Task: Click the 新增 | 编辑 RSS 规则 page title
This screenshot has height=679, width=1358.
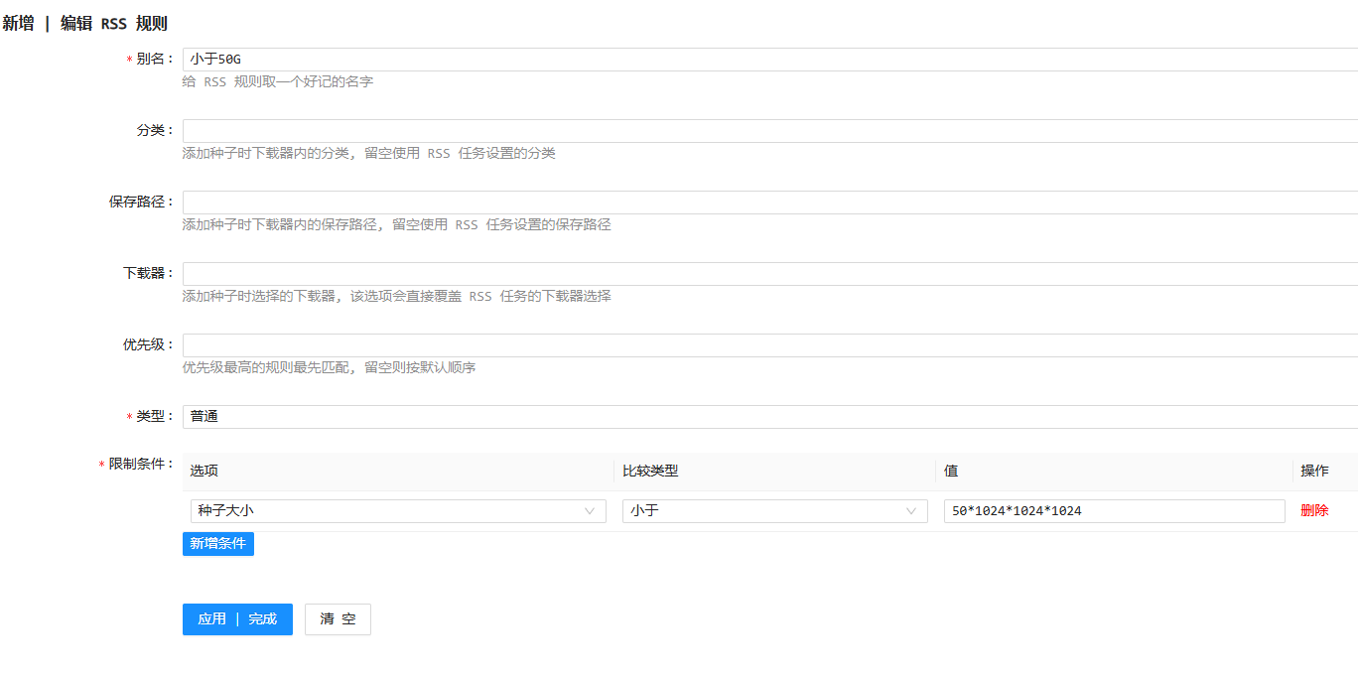Action: point(84,24)
